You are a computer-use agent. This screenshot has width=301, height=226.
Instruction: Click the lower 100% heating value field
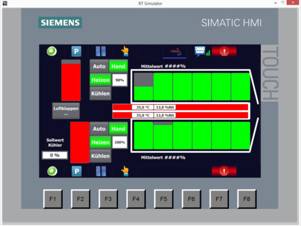click(120, 143)
